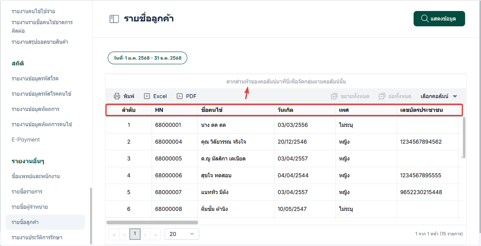Click ย่อทั้งหมด to collapse all
Image resolution: width=481 pixels, height=246 pixels.
[x=395, y=96]
